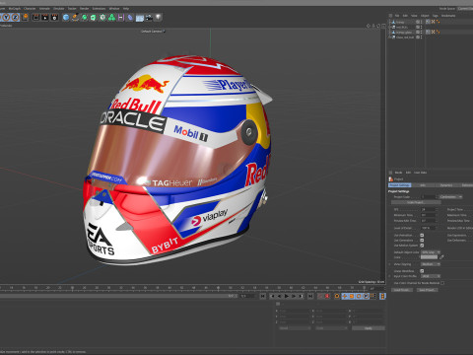Viewport: 473px width, 355px height.
Task: Click the FPS input field
Action: pyautogui.click(x=428, y=209)
